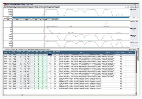The image size is (142, 99).
Task: Sort by the Logical Reads column header
Action: (x=14, y=52)
